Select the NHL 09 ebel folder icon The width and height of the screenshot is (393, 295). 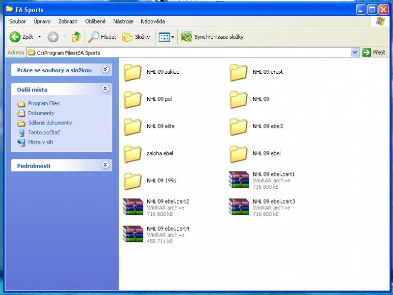pyautogui.click(x=238, y=154)
